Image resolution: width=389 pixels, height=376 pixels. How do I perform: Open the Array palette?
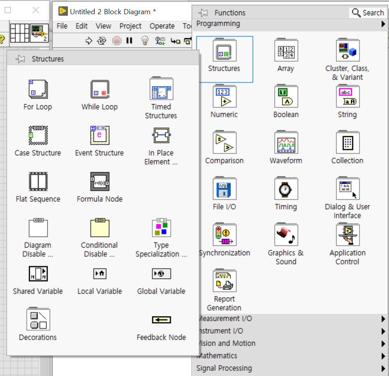point(286,50)
